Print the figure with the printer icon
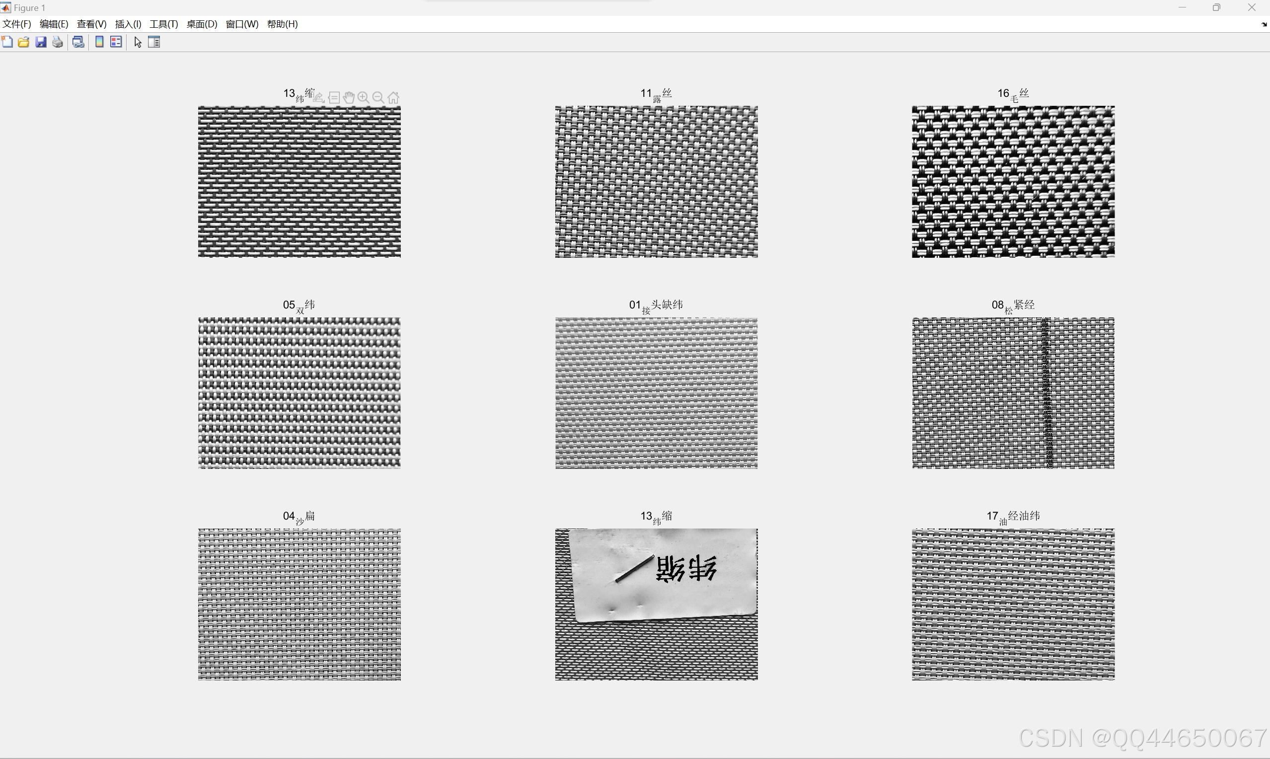This screenshot has width=1270, height=759. click(x=58, y=42)
